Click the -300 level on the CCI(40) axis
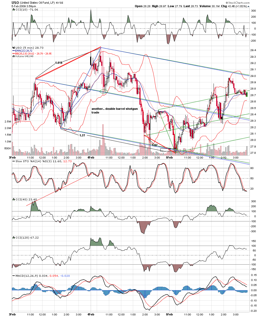 [253, 231]
